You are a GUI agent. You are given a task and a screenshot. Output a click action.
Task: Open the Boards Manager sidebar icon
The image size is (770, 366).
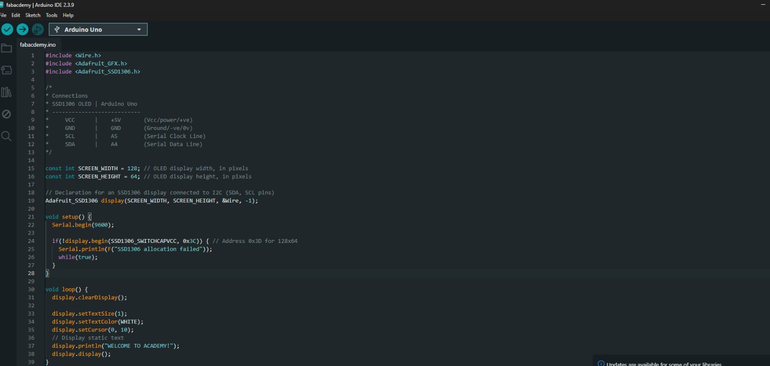[x=7, y=70]
